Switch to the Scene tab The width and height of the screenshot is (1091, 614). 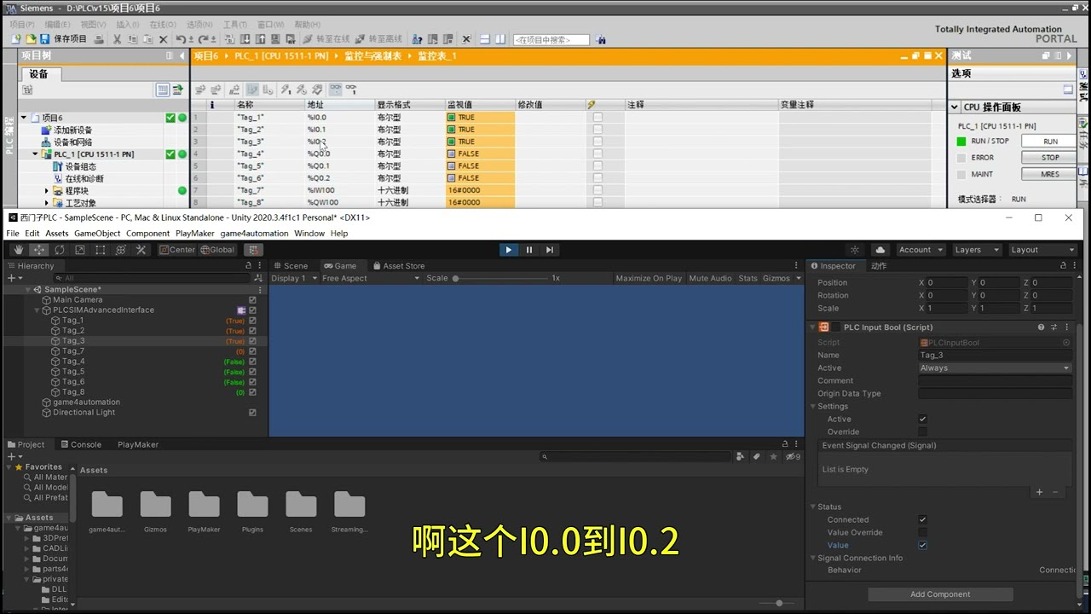291,266
